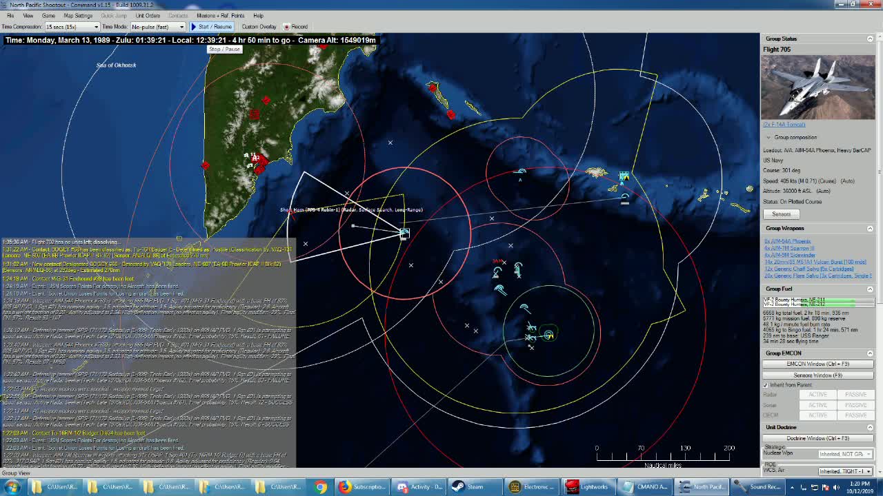The height and width of the screenshot is (496, 883).
Task: Open the AIM-7M Sparrow III weapon link
Action: pos(789,248)
